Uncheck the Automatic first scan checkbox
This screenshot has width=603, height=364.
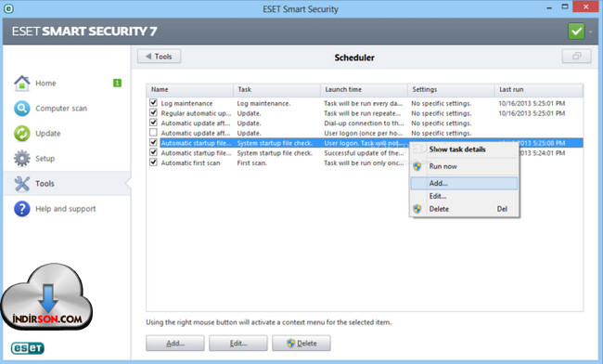click(x=153, y=162)
